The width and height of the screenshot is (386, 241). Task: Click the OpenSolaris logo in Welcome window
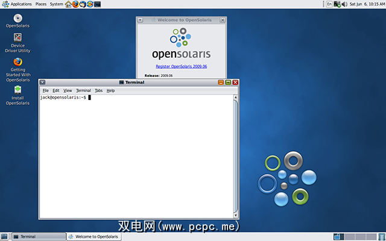click(181, 43)
